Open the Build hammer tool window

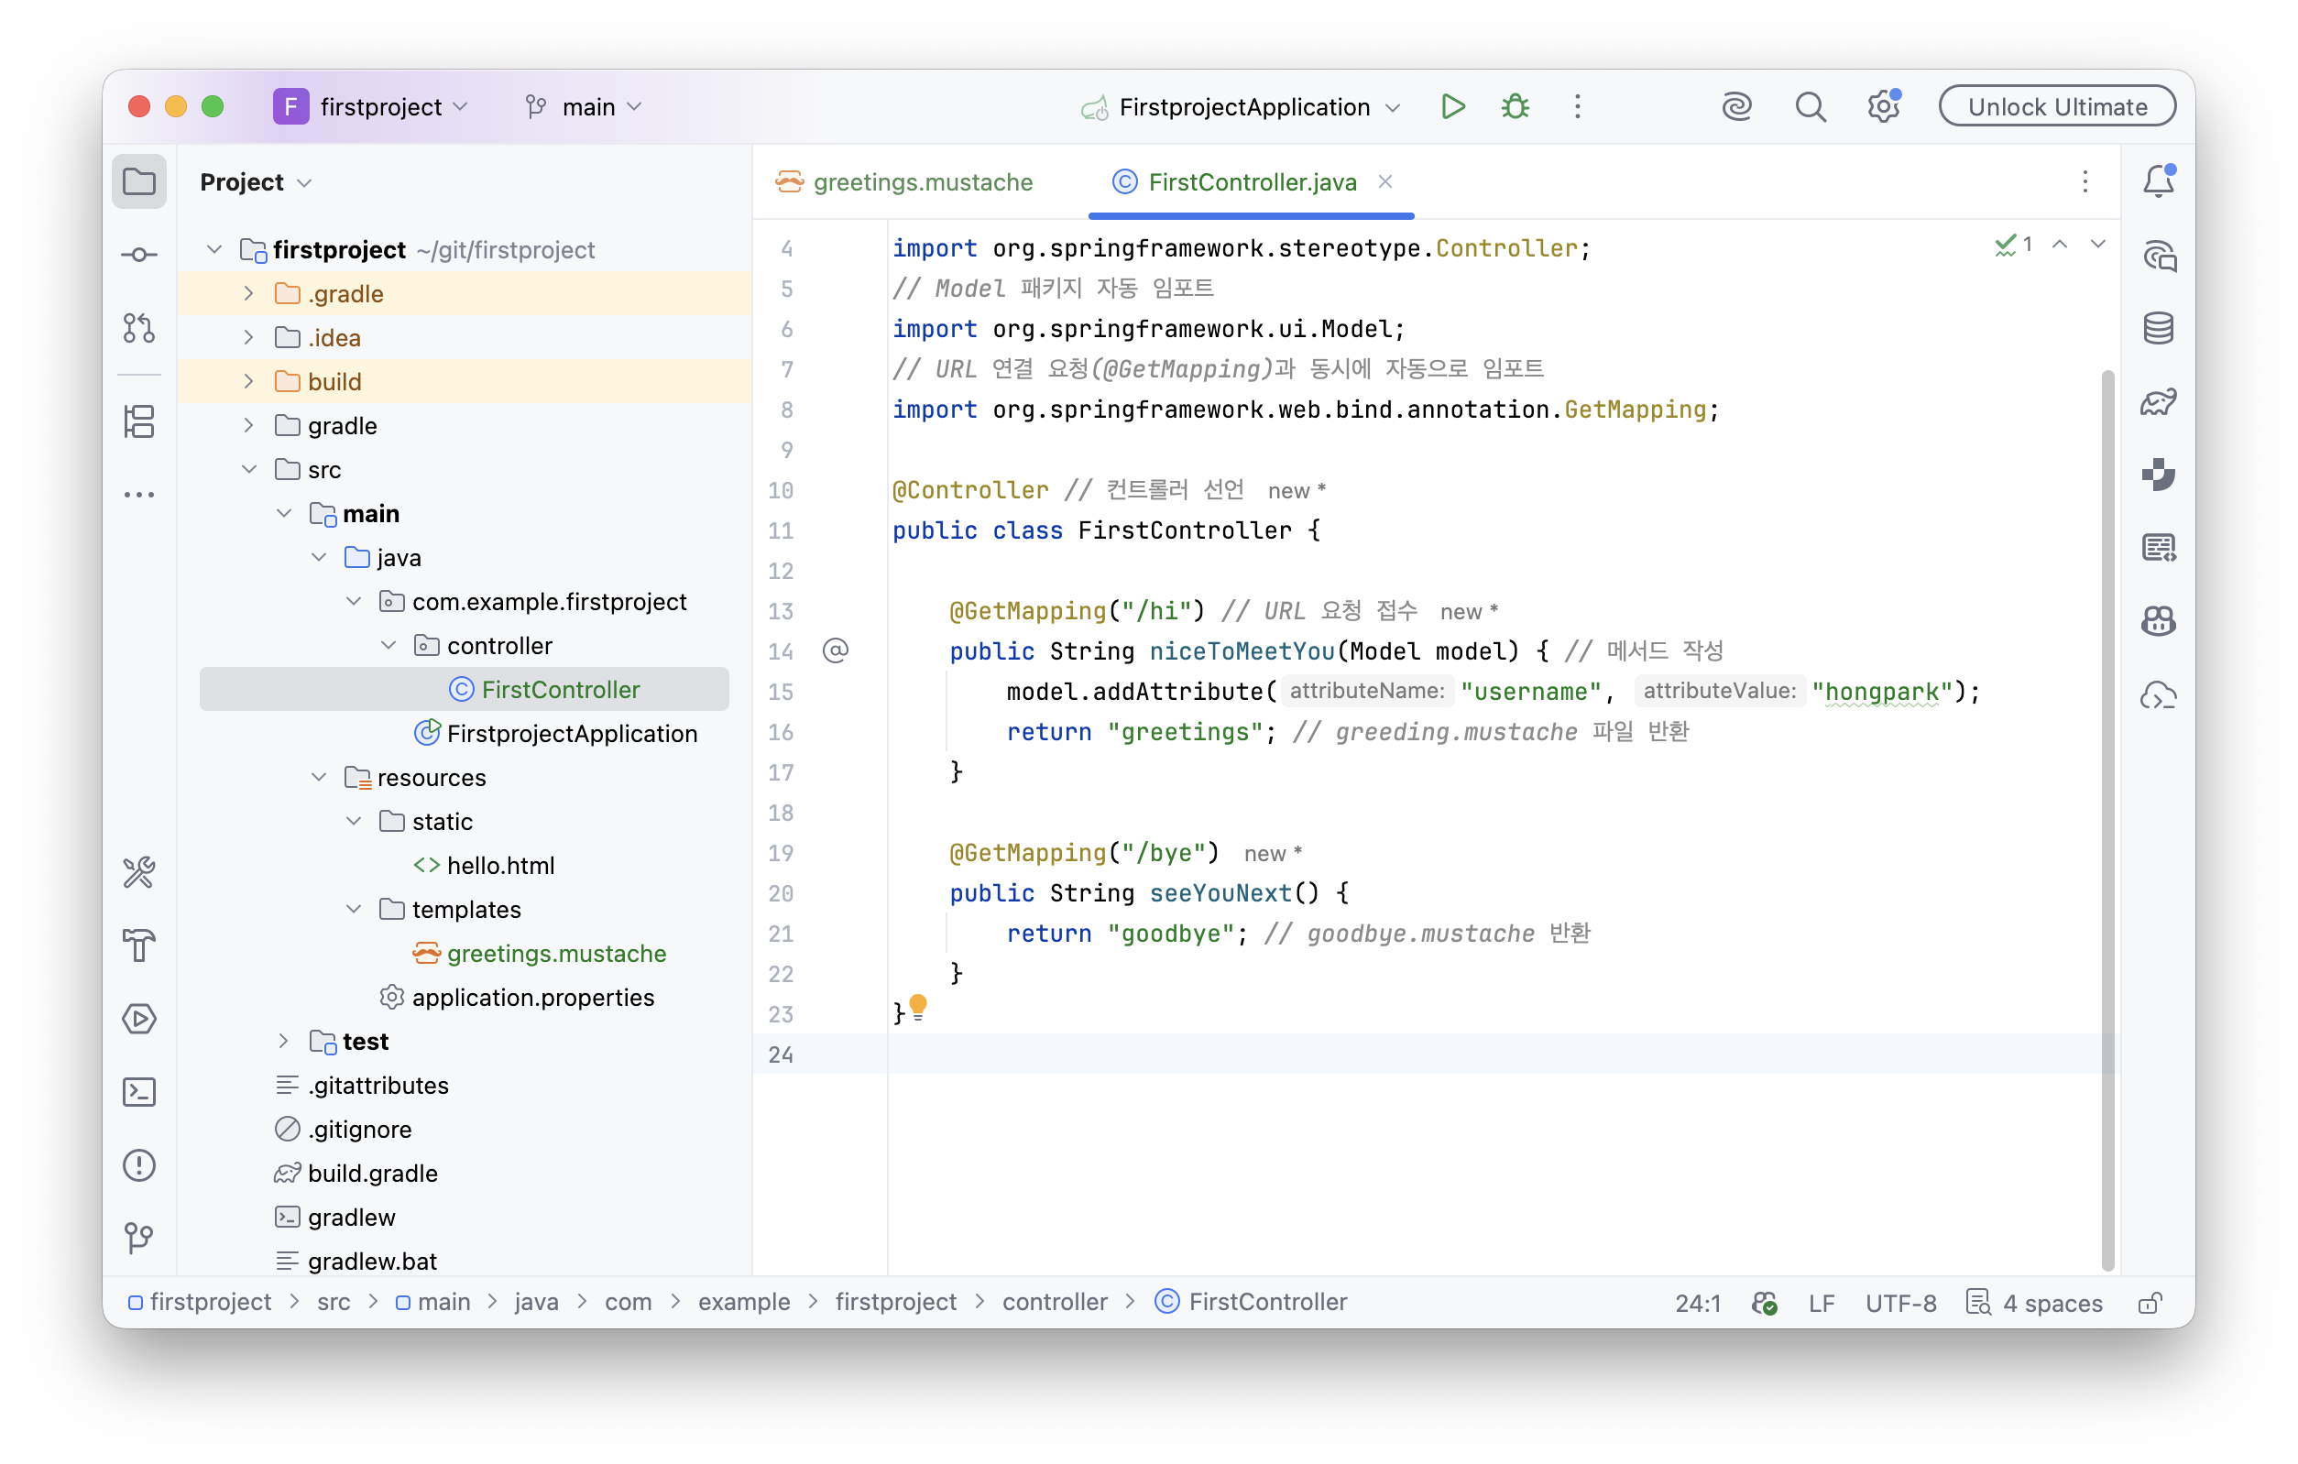click(x=139, y=945)
